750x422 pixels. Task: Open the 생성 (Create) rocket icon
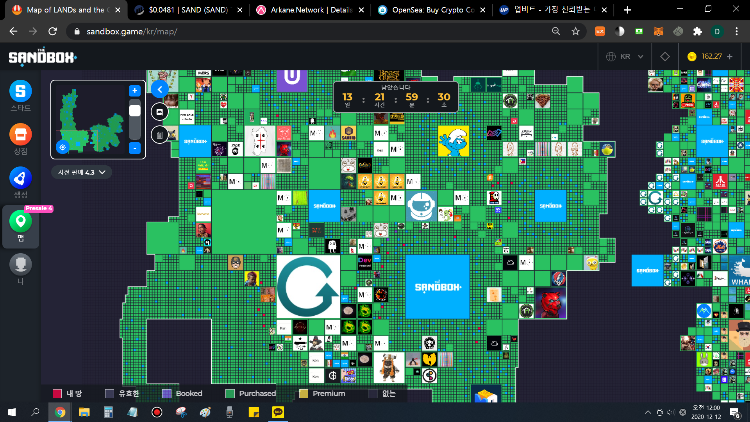(x=20, y=178)
